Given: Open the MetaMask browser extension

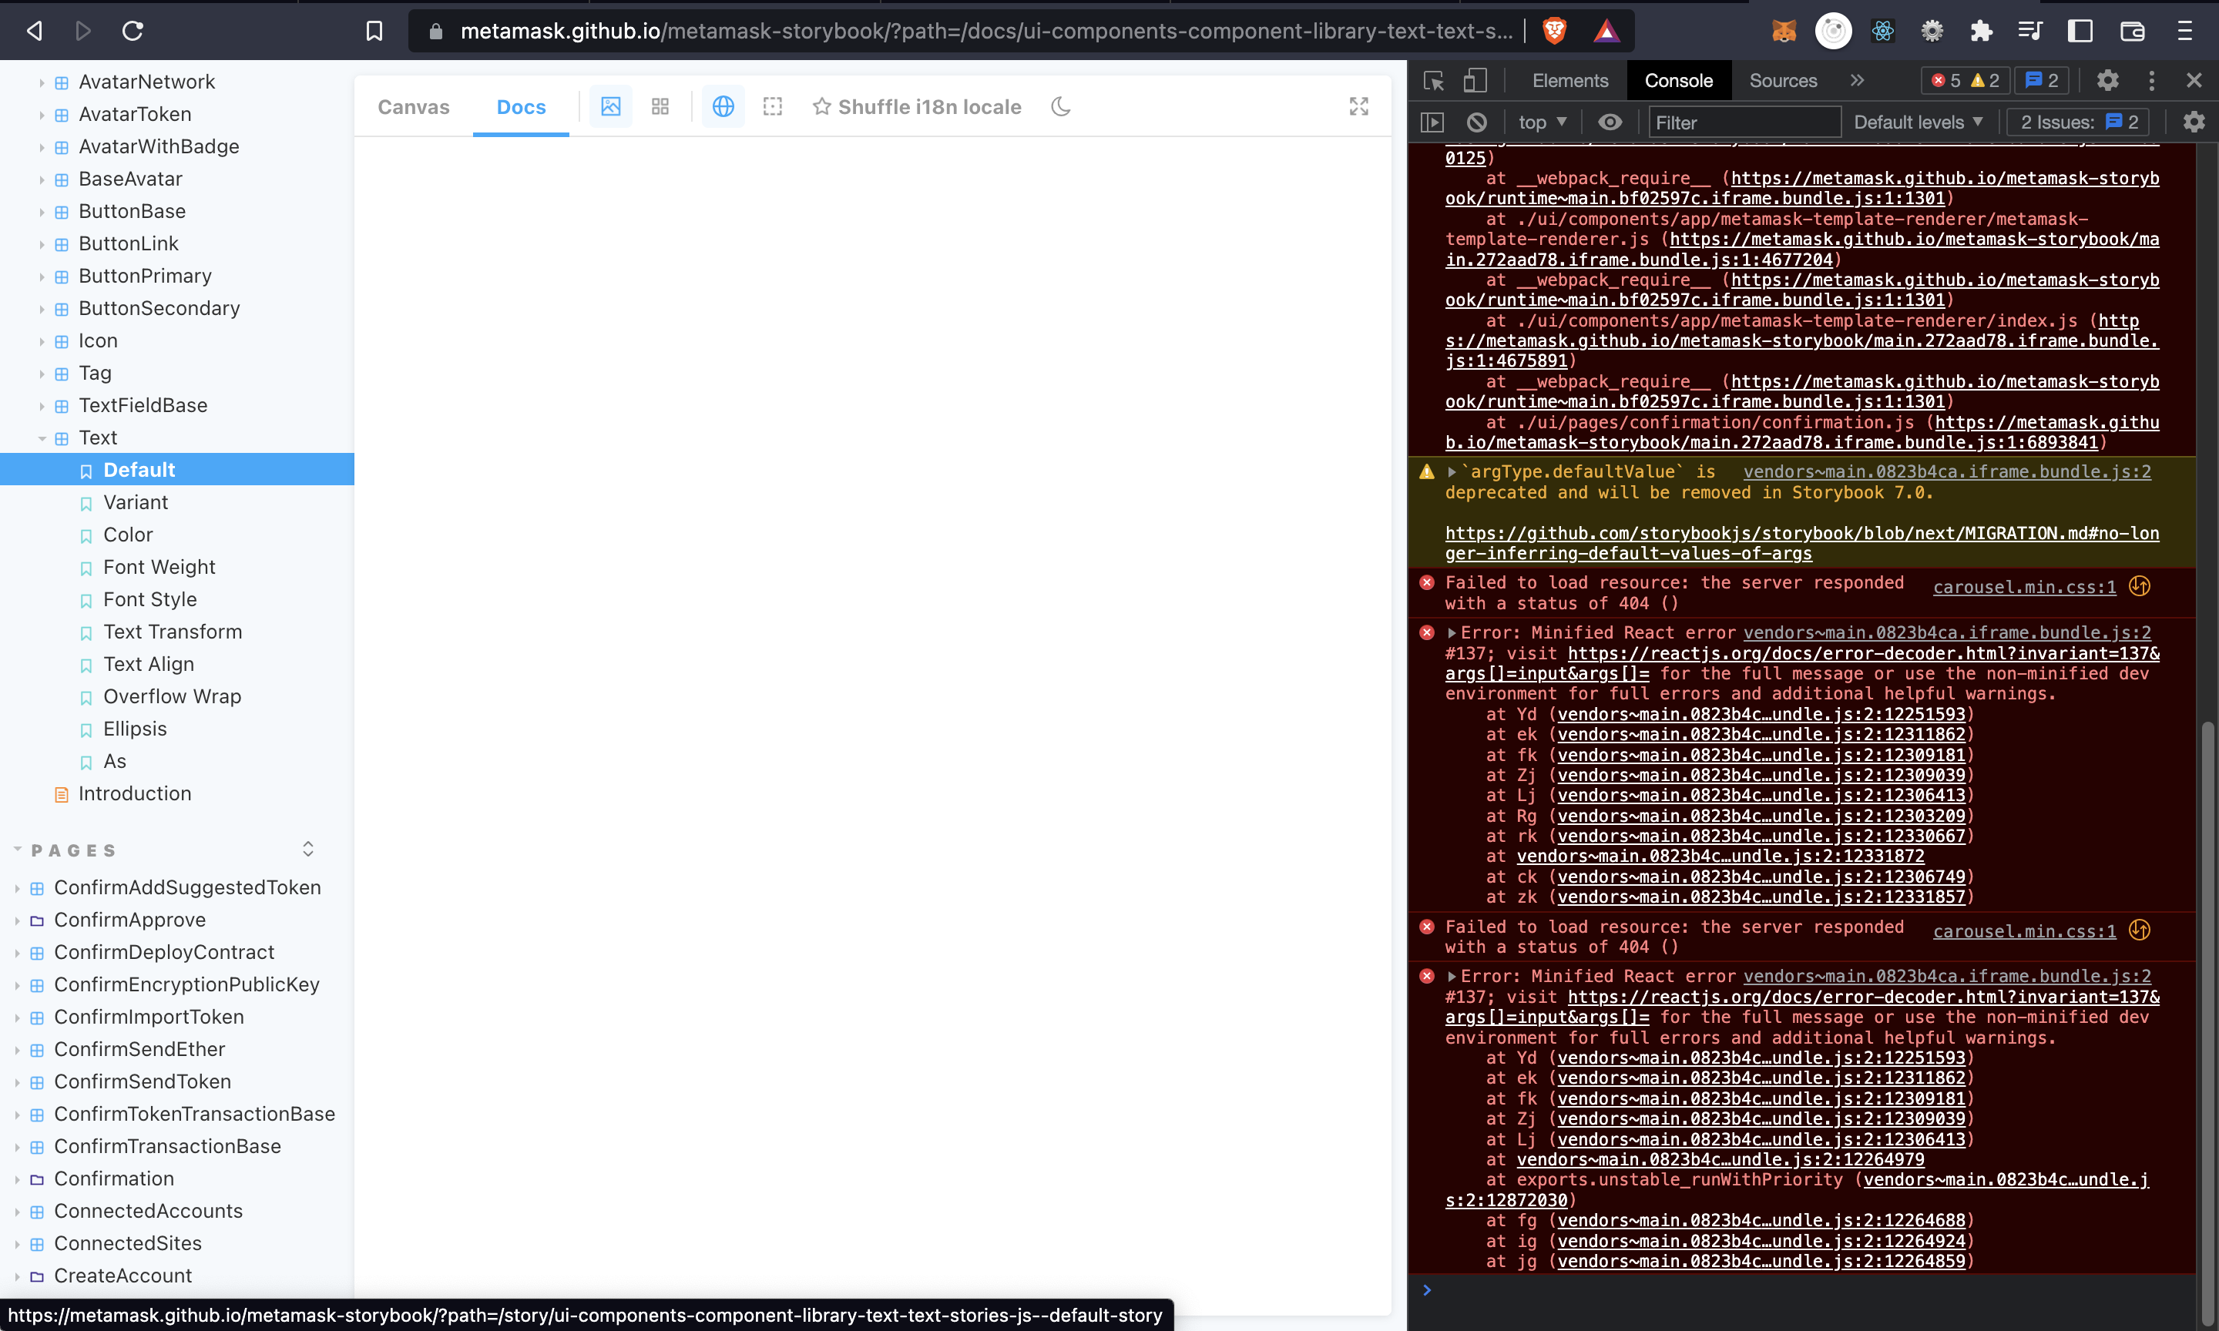Looking at the screenshot, I should click(x=1783, y=31).
